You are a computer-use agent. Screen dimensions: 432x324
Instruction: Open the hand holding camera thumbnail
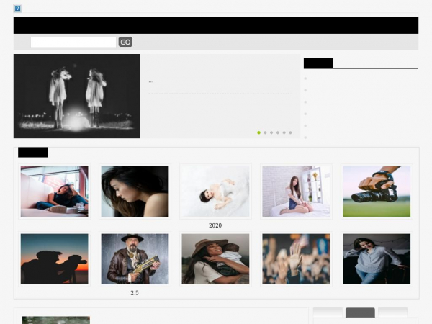click(x=377, y=192)
